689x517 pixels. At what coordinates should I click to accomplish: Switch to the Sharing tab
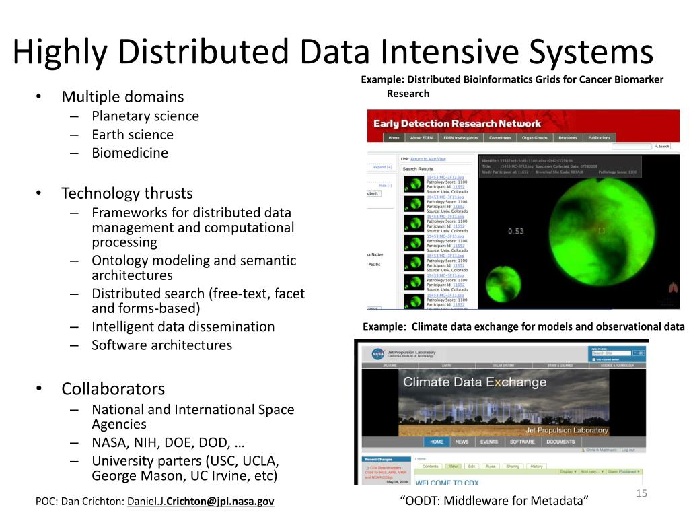tap(512, 466)
